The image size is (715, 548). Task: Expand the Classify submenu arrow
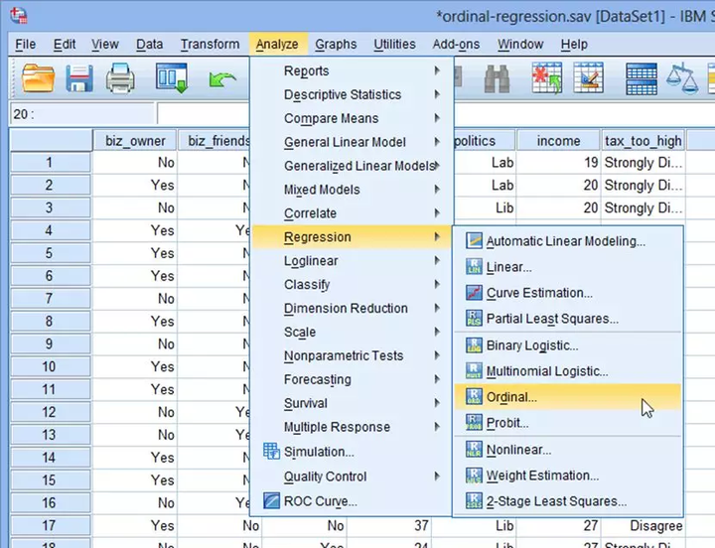click(x=437, y=285)
